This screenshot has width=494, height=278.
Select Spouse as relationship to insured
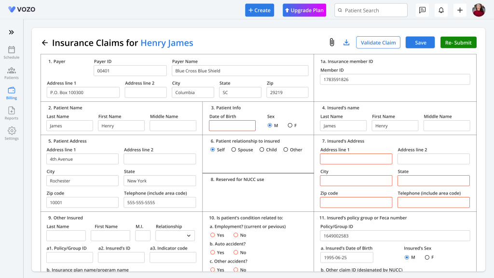click(x=233, y=150)
